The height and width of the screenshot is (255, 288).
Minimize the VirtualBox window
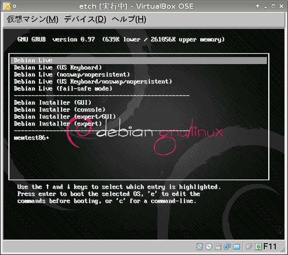pyautogui.click(x=266, y=7)
